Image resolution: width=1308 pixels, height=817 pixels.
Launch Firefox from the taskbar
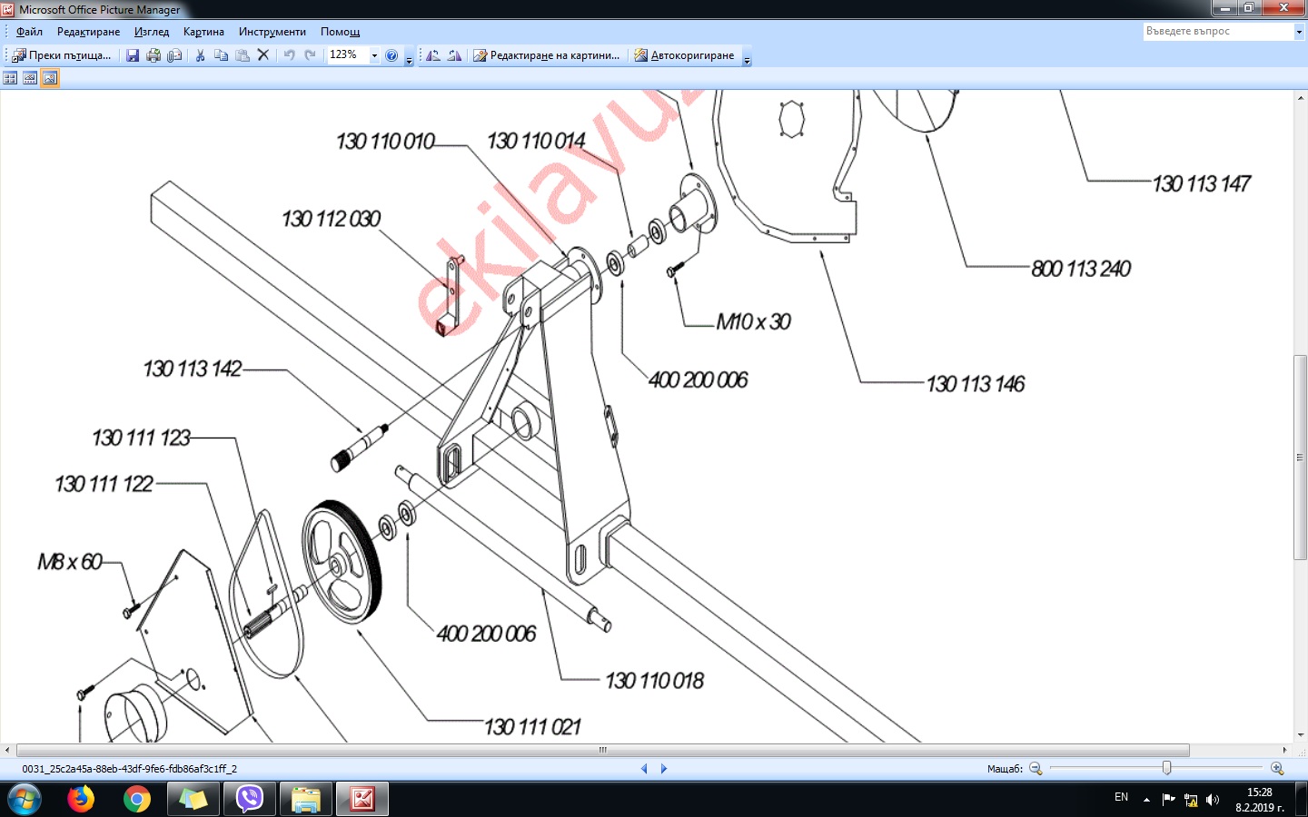click(x=81, y=799)
